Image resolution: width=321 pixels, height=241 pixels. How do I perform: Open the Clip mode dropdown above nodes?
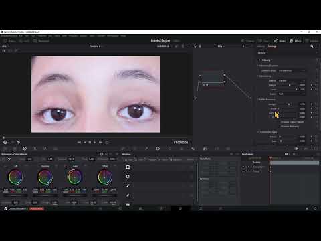click(x=221, y=46)
